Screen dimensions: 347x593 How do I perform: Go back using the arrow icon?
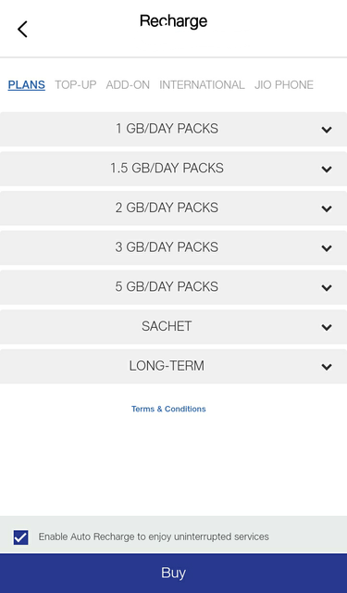point(22,29)
